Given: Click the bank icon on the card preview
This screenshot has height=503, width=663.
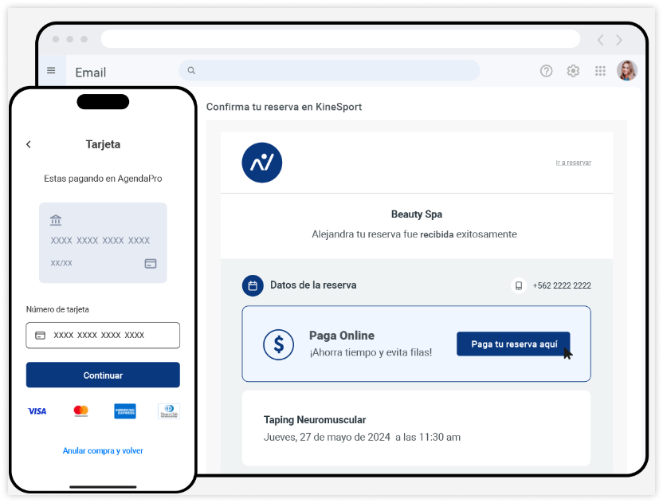Looking at the screenshot, I should click(56, 220).
